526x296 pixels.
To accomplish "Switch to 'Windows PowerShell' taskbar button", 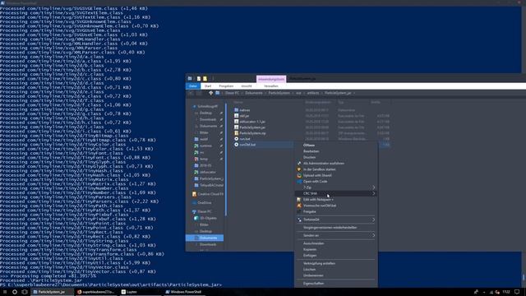I will coord(183,292).
